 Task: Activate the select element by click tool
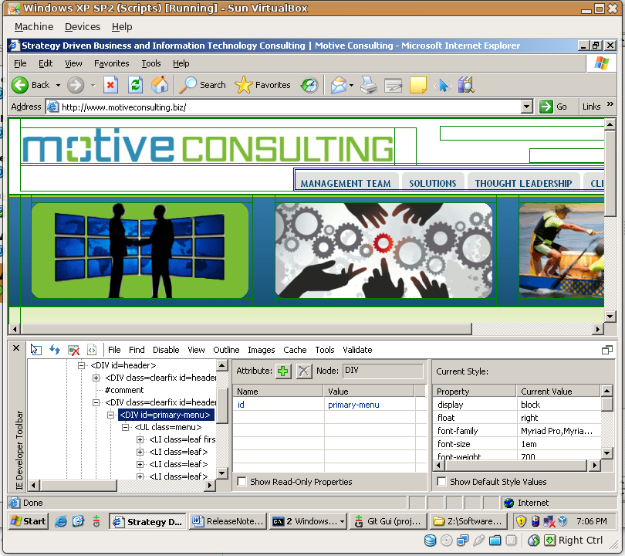click(35, 350)
